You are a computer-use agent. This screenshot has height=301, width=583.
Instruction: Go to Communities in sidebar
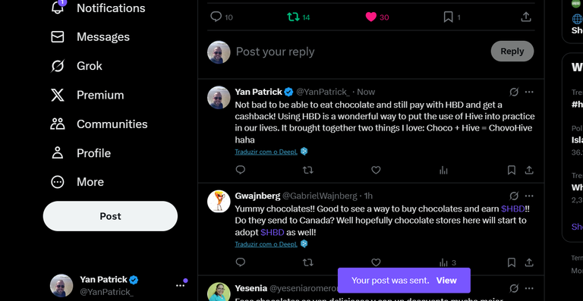99,124
